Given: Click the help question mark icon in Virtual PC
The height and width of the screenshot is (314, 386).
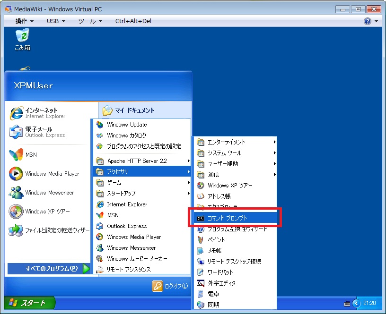Looking at the screenshot, I should [367, 21].
